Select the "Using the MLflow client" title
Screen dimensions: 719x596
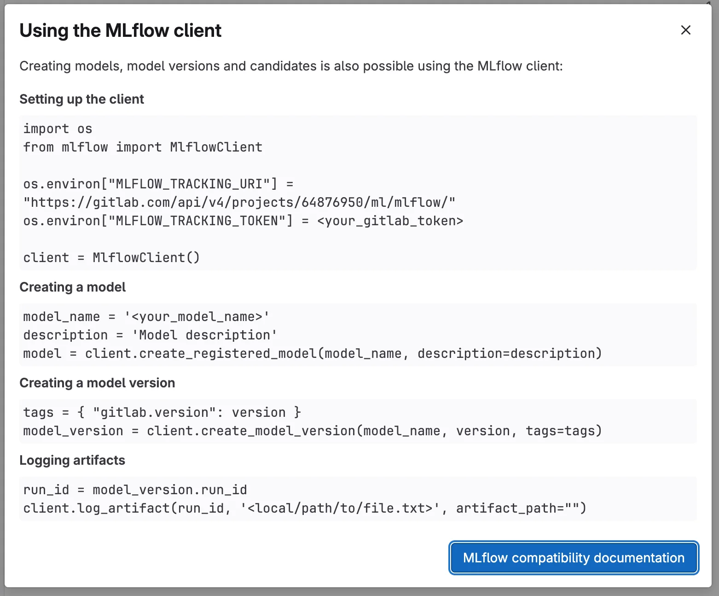coord(120,30)
